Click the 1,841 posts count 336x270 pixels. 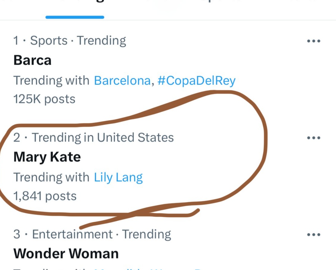pyautogui.click(x=45, y=196)
